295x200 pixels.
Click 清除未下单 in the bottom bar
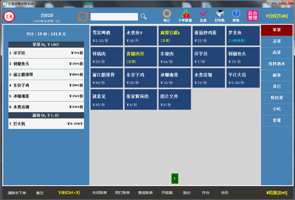17,193
